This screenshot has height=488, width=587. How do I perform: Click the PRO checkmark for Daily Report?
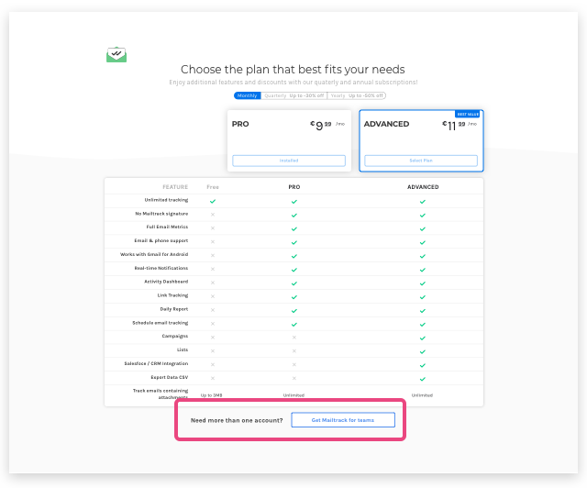pyautogui.click(x=294, y=309)
